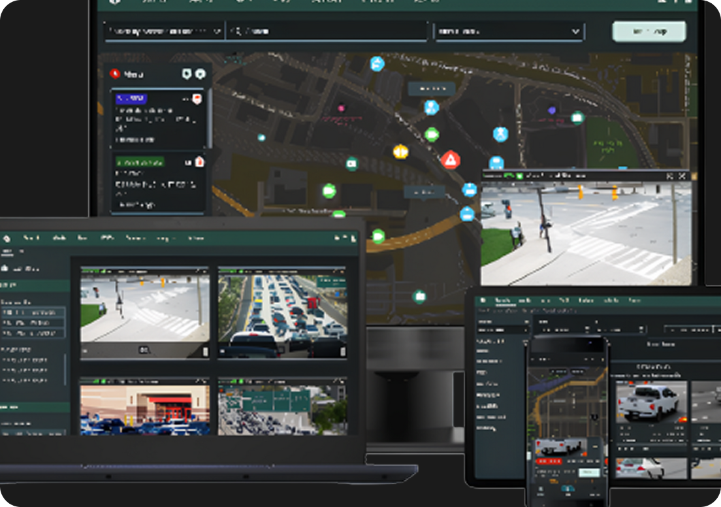Click the topmost blue marker on the map
The height and width of the screenshot is (507, 721).
[377, 63]
